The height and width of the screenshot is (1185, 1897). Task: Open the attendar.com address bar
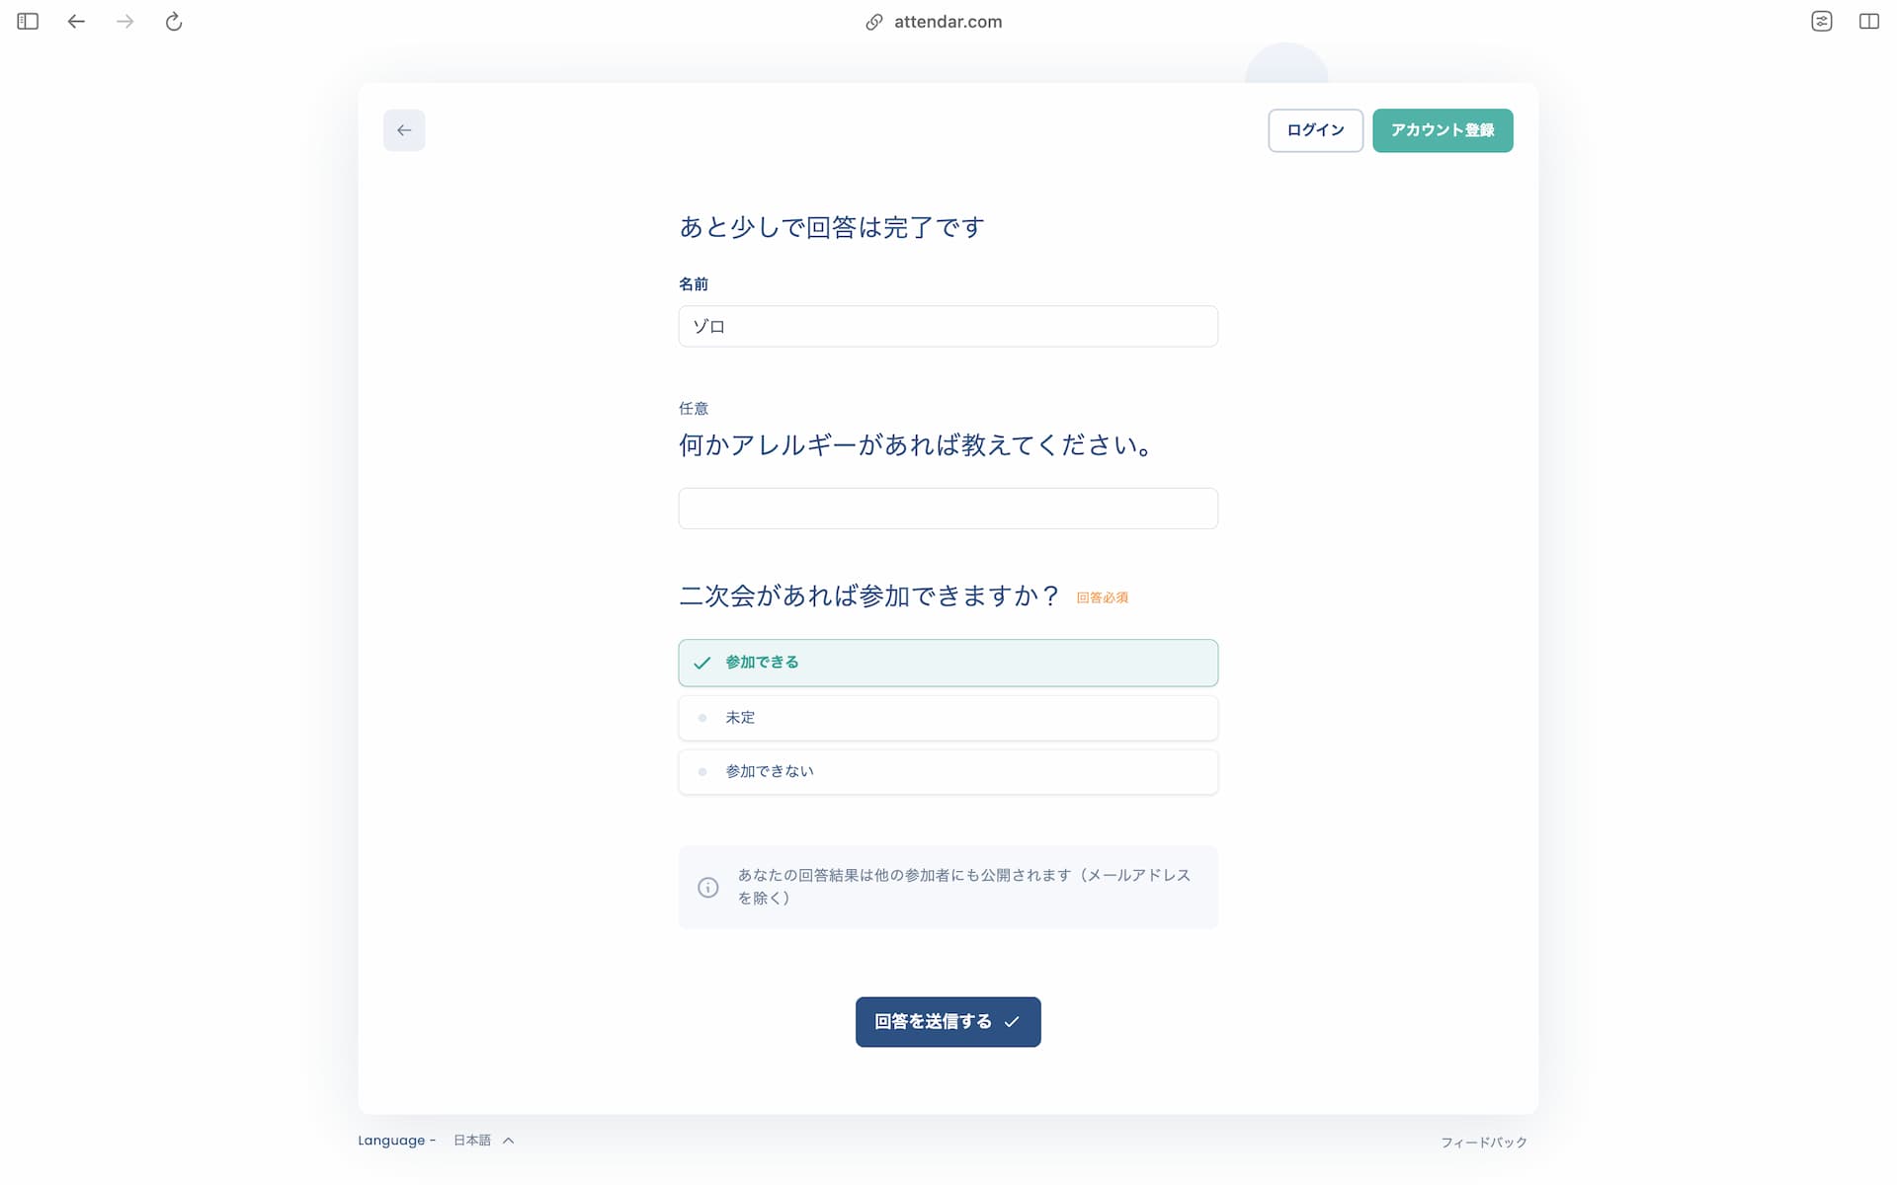(x=948, y=22)
